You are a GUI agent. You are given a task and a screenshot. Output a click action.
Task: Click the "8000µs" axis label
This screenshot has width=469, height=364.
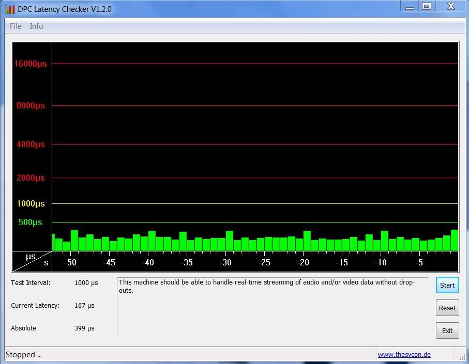(x=31, y=105)
